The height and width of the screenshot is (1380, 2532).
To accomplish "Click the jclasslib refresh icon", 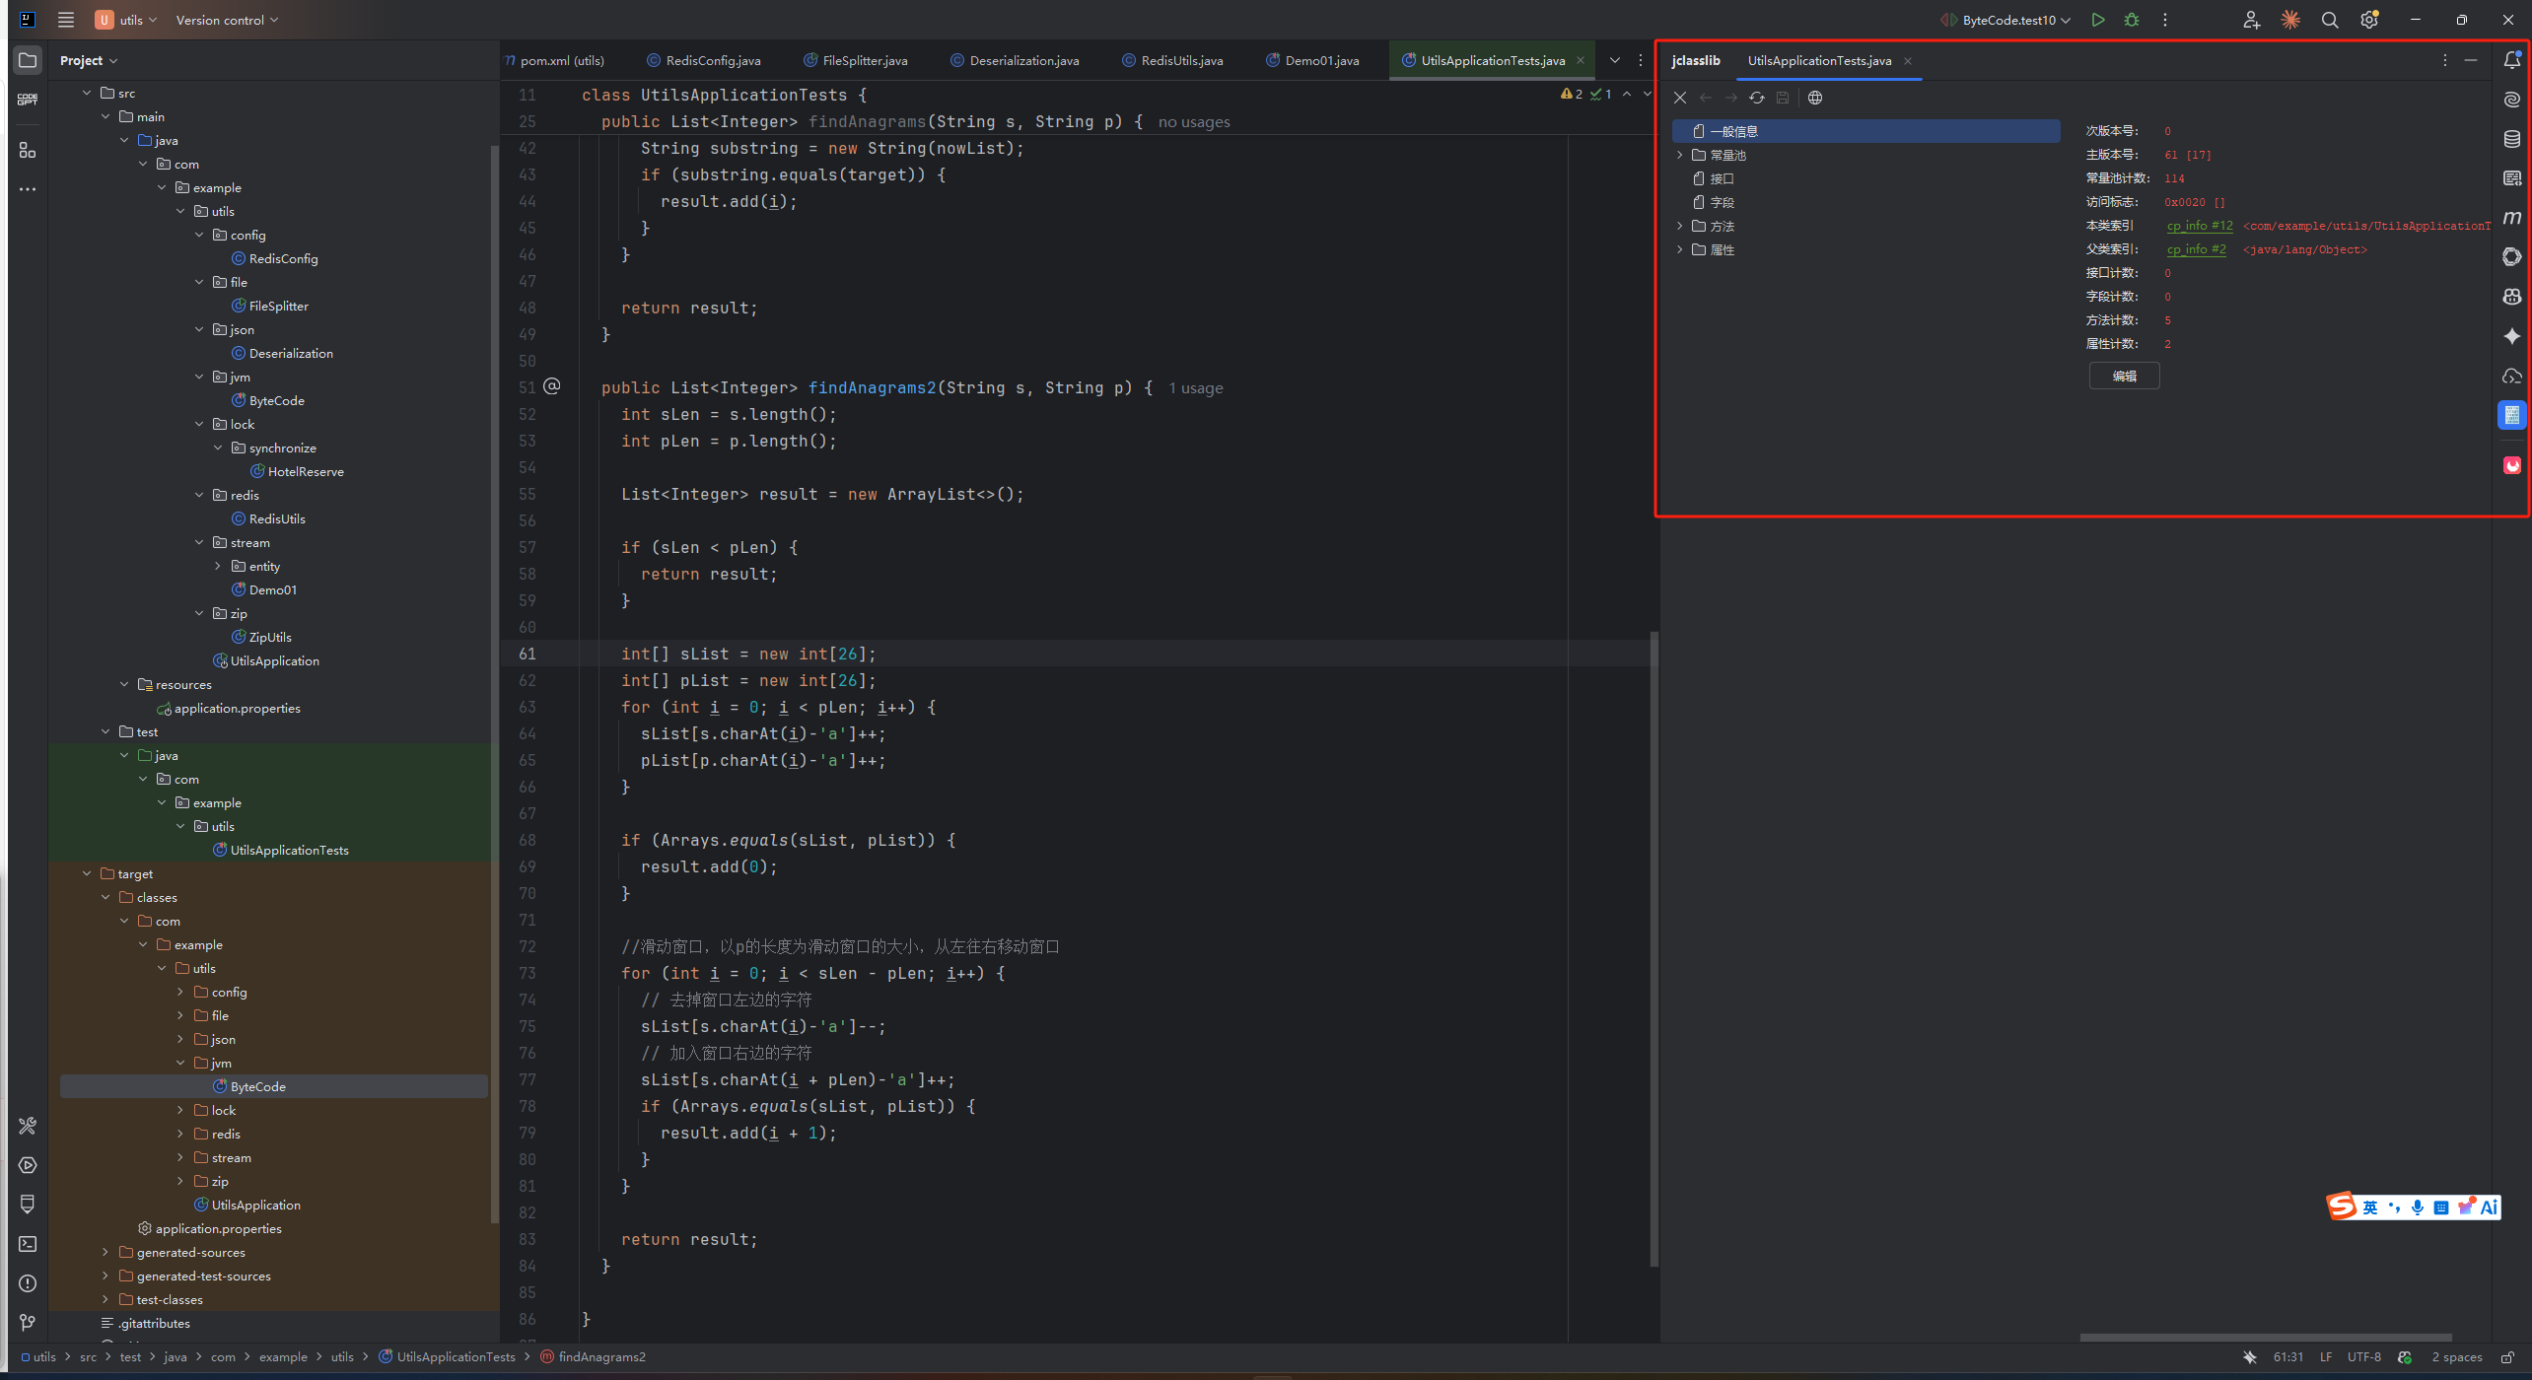I will [1757, 98].
